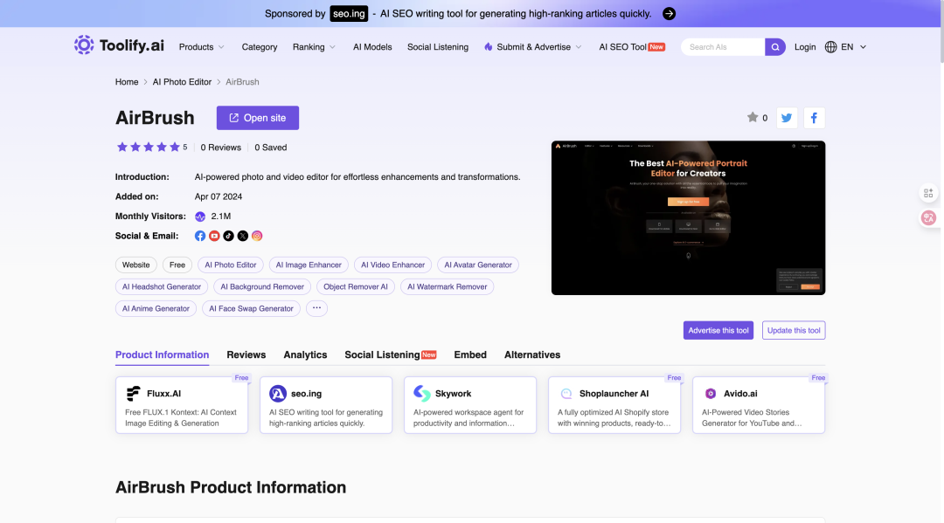The image size is (944, 523).
Task: Click the AI Video Enhancer tag
Action: coord(392,265)
